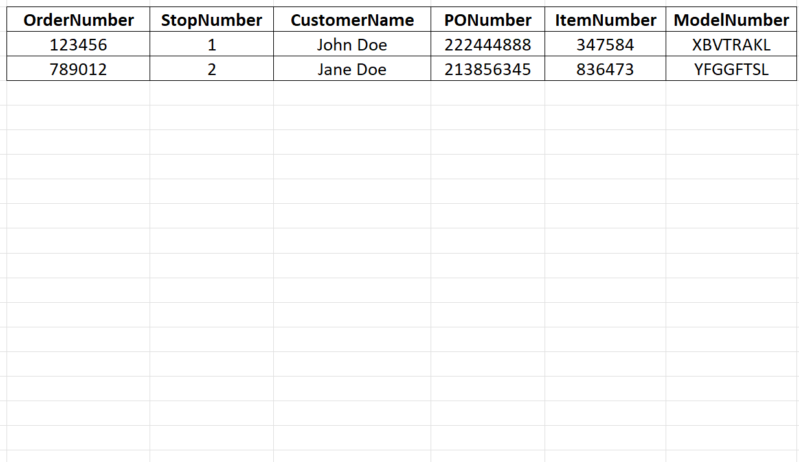Select PO number 222444888 cell
Image resolution: width=799 pixels, height=462 pixels.
(x=488, y=45)
